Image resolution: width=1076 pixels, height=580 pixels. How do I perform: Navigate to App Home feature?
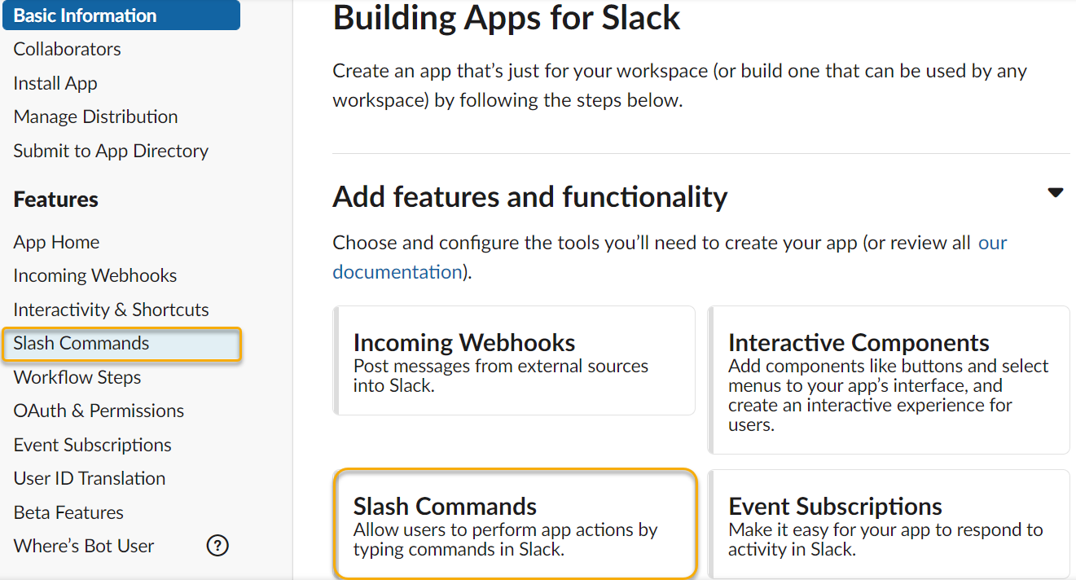[x=56, y=242]
